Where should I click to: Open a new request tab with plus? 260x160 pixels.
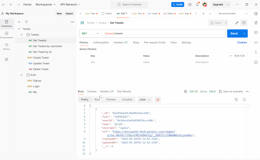click(203, 13)
